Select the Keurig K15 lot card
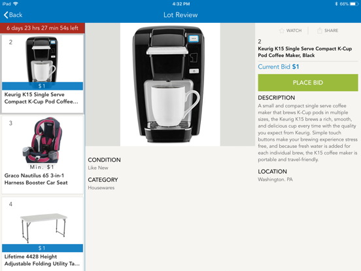361x271 pixels. click(x=43, y=74)
